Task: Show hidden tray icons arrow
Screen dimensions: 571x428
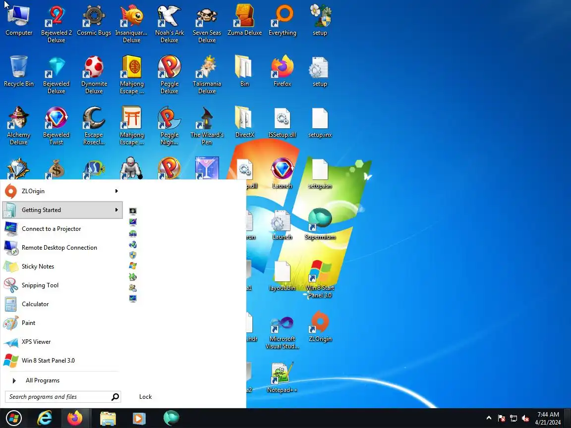Action: click(x=489, y=418)
